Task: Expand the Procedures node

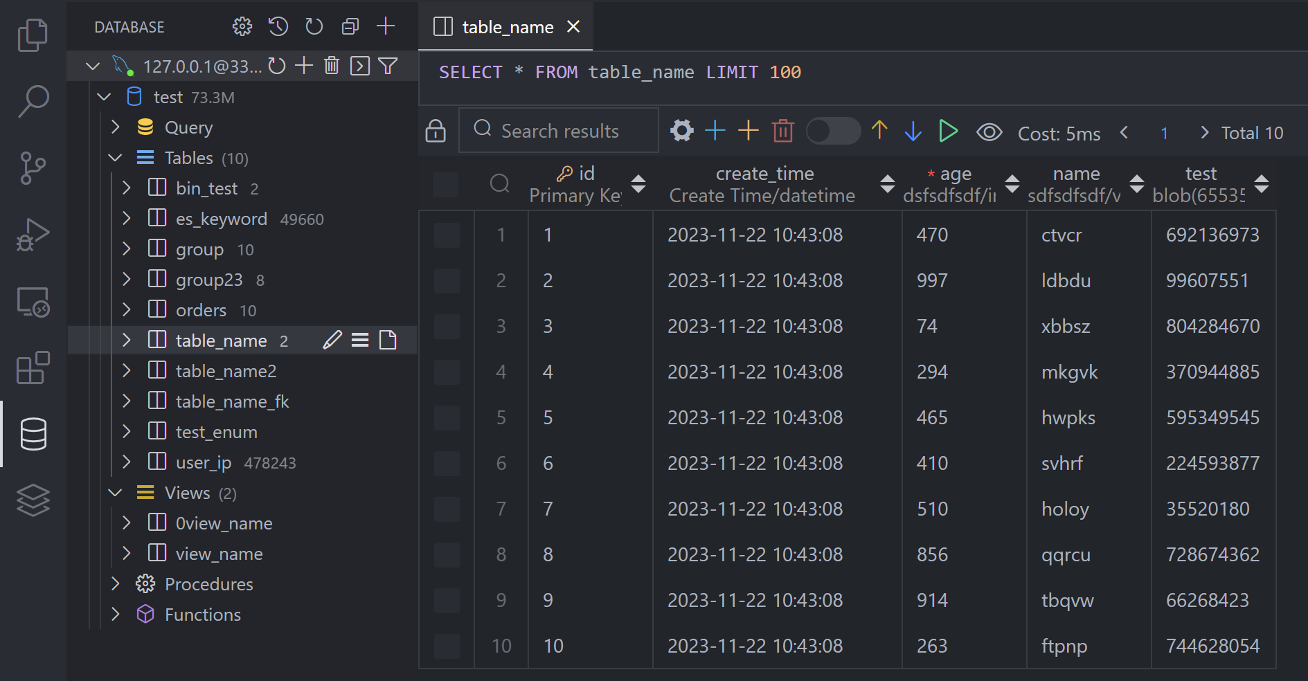Action: click(116, 584)
